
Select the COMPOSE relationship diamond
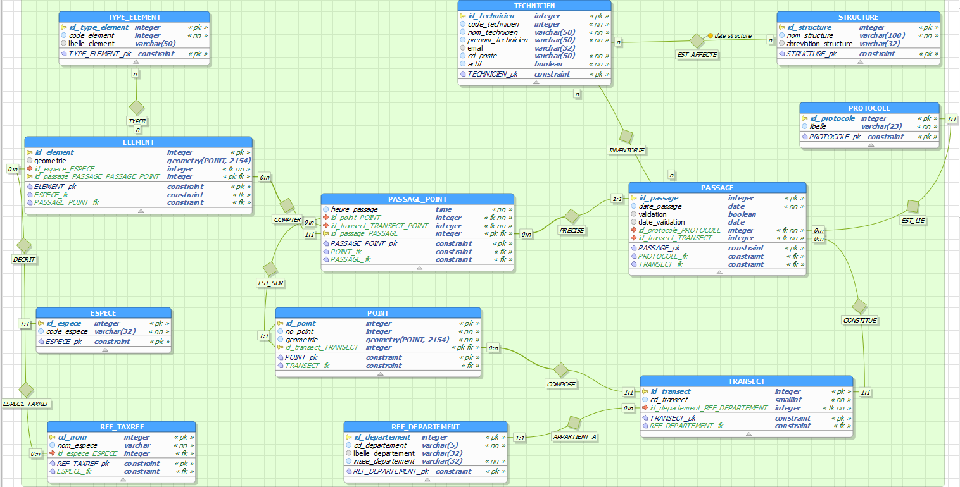(x=561, y=370)
